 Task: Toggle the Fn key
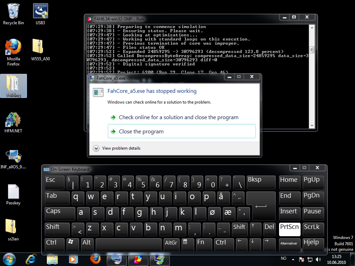coord(204,245)
